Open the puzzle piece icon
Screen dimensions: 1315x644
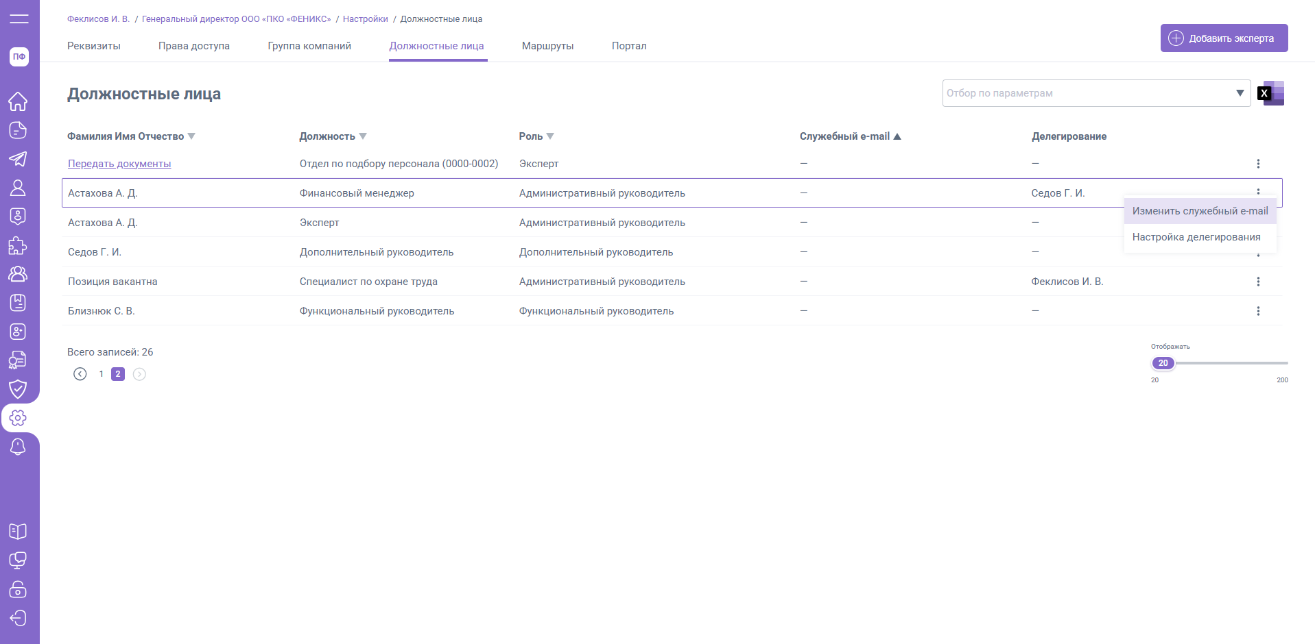point(18,245)
